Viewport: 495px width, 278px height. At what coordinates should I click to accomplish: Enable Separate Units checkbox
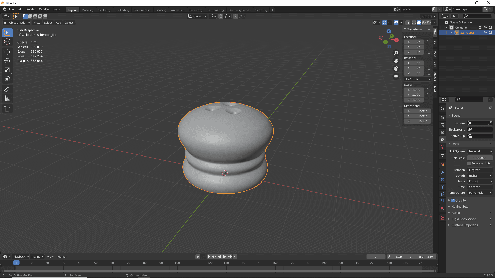pyautogui.click(x=469, y=163)
